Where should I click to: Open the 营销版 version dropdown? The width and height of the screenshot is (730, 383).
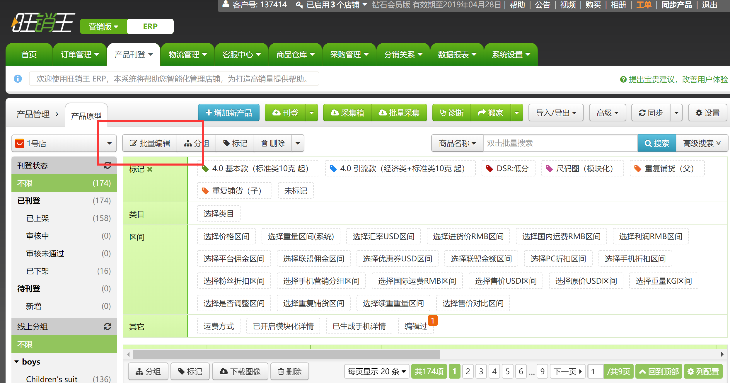point(103,26)
